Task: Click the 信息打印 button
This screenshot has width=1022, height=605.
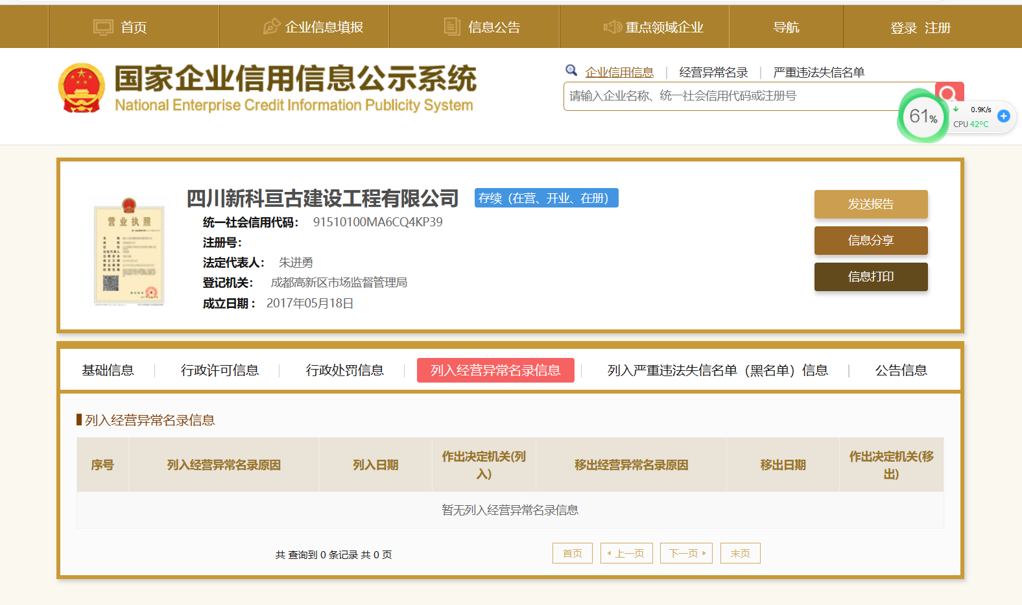Action: (871, 277)
